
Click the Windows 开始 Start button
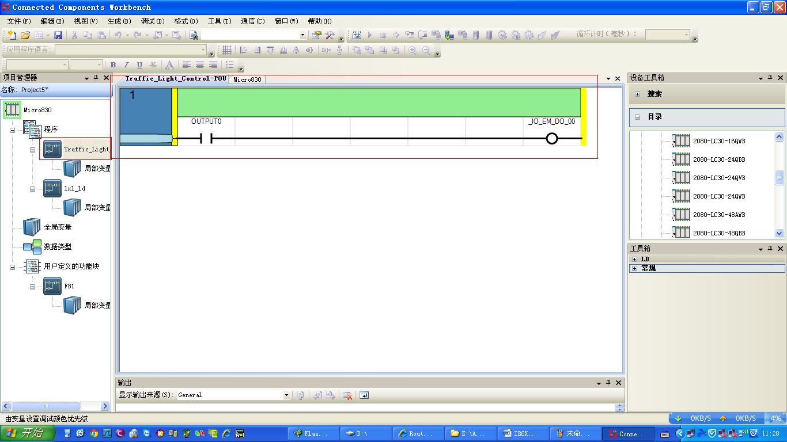(x=27, y=433)
